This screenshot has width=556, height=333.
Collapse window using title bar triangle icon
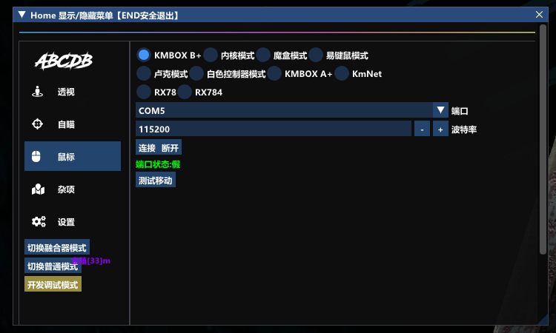click(22, 15)
